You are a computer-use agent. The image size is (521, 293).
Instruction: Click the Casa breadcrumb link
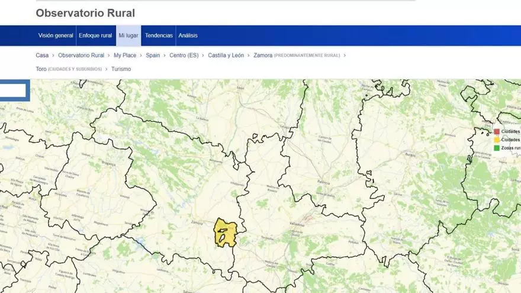point(42,55)
